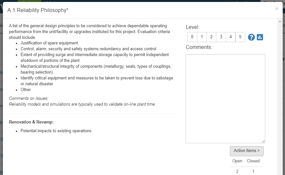Click the Open column header

237,161
